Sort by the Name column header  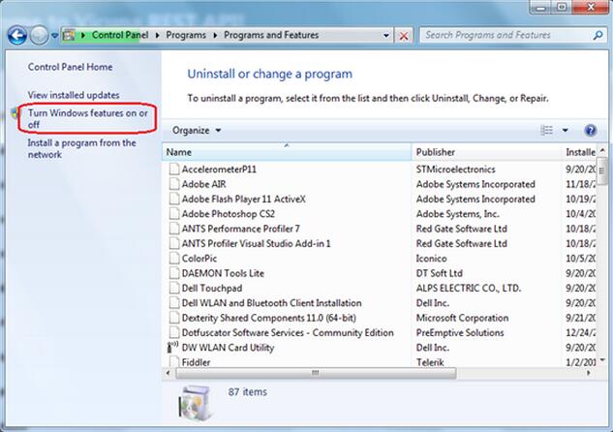point(287,152)
